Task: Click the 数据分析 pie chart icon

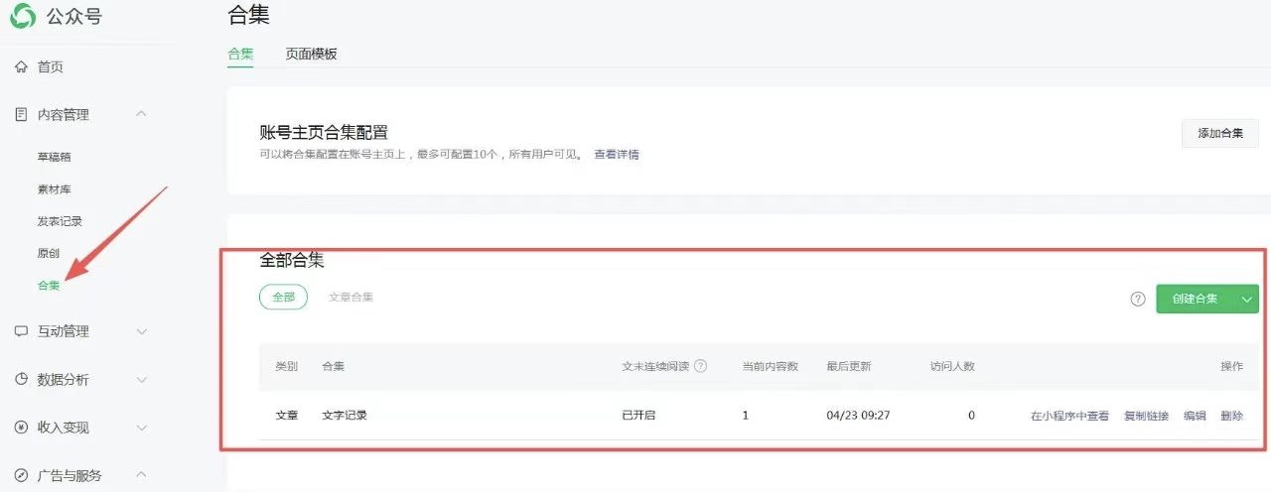Action: (21, 380)
